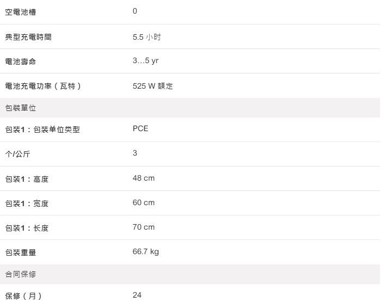Viewport: 381px width, 302px height.
Task: Select the 包装1：高度 label
Action: (x=27, y=179)
